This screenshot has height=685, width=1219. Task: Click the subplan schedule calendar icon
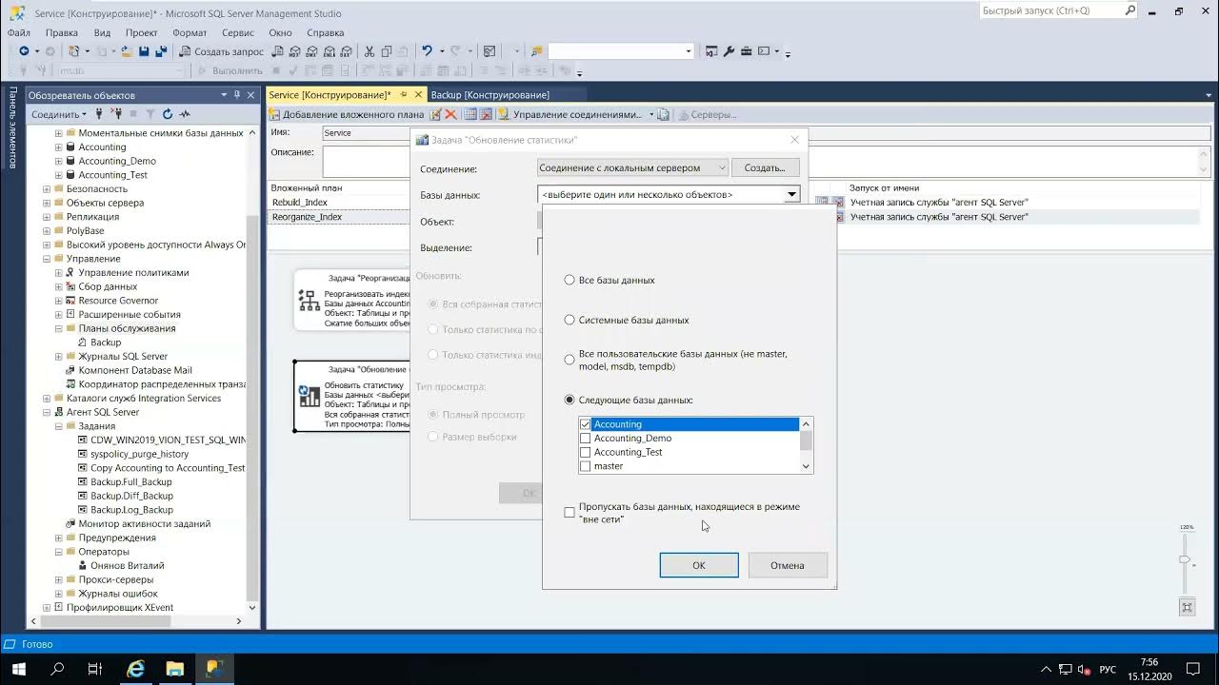coord(470,114)
